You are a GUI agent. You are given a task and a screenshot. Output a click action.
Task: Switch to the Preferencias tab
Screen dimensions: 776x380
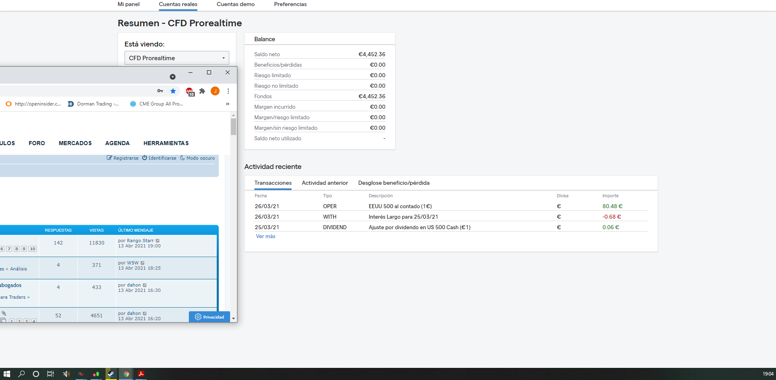290,4
